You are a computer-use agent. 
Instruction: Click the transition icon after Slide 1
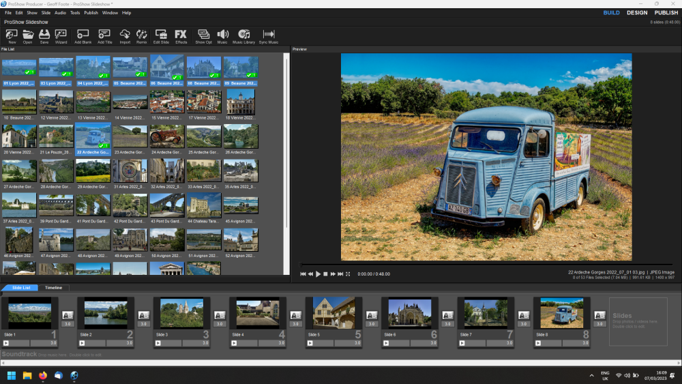point(68,315)
